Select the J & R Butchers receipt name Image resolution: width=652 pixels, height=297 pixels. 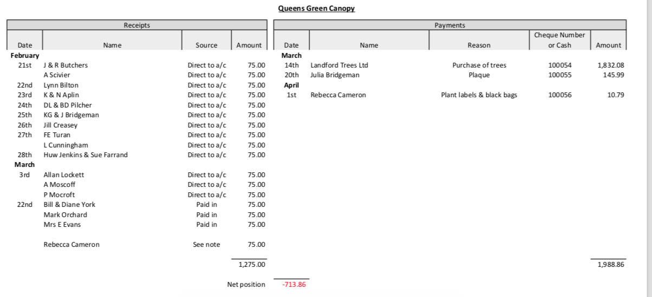tap(66, 65)
